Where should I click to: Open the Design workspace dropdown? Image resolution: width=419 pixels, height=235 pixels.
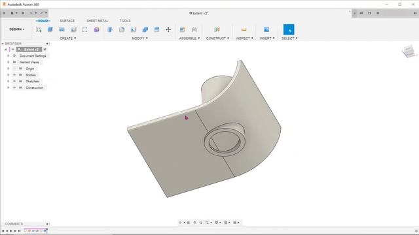[17, 29]
